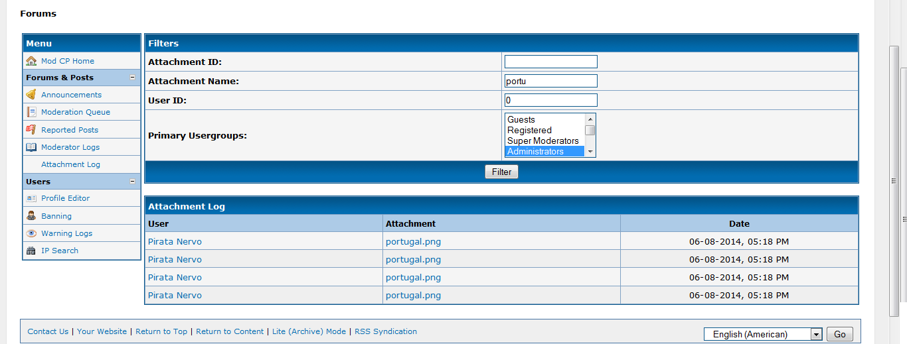Click the User ID input field
Screen dimensions: 907x344
(551, 100)
